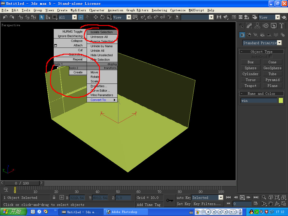Switch to the Display command panel
The width and height of the screenshot is (288, 216).
[x=273, y=26]
